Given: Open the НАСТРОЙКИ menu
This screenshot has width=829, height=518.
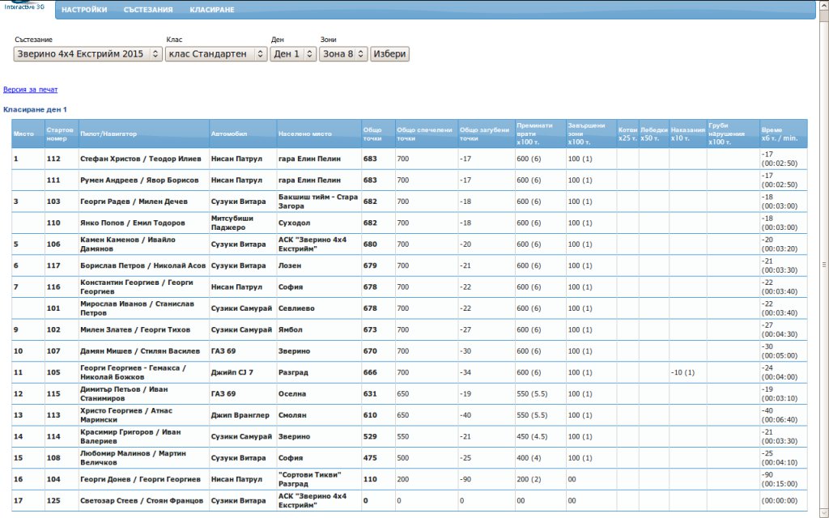Looking at the screenshot, I should pos(84,10).
